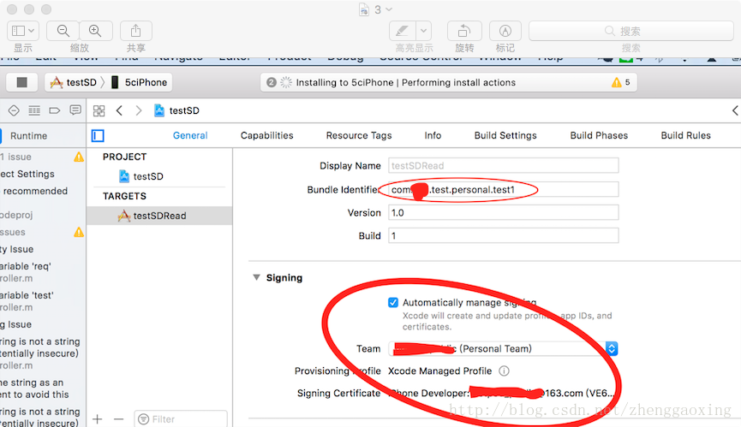The width and height of the screenshot is (741, 427).
Task: Select the 'ect Settings' issue row
Action: [27, 174]
